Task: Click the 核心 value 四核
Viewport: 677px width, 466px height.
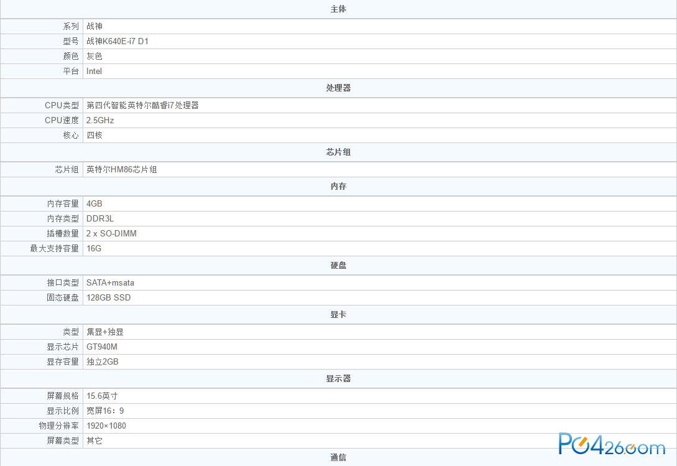Action: click(x=94, y=135)
